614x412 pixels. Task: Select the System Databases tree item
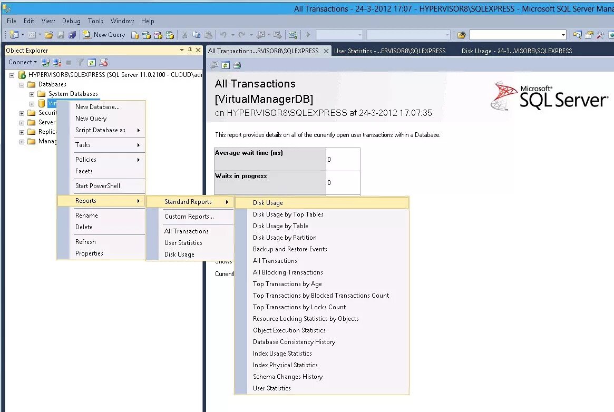[73, 94]
